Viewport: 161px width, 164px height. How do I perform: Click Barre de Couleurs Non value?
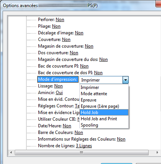tap(79, 132)
